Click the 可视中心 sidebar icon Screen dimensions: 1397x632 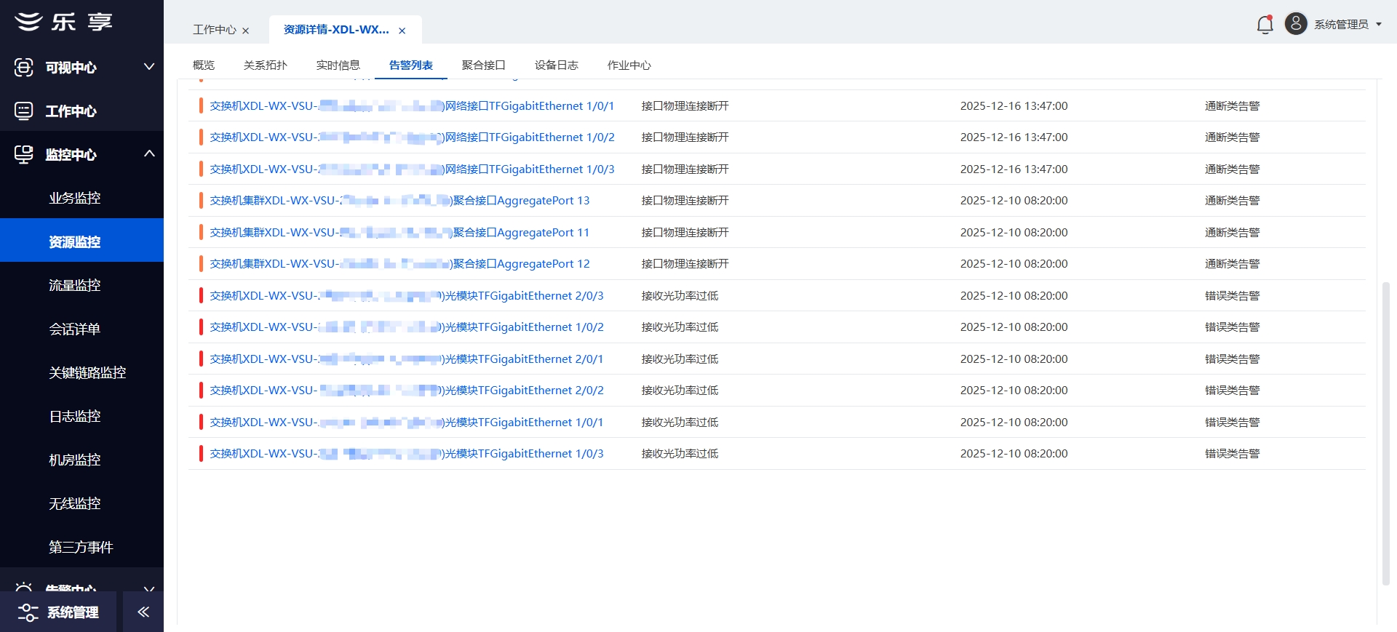[24, 68]
